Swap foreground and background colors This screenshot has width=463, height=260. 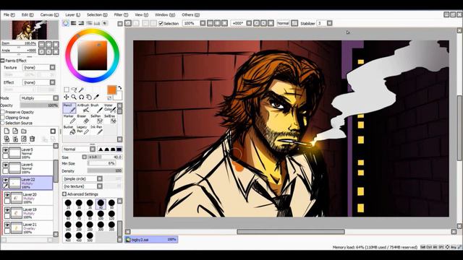119,88
